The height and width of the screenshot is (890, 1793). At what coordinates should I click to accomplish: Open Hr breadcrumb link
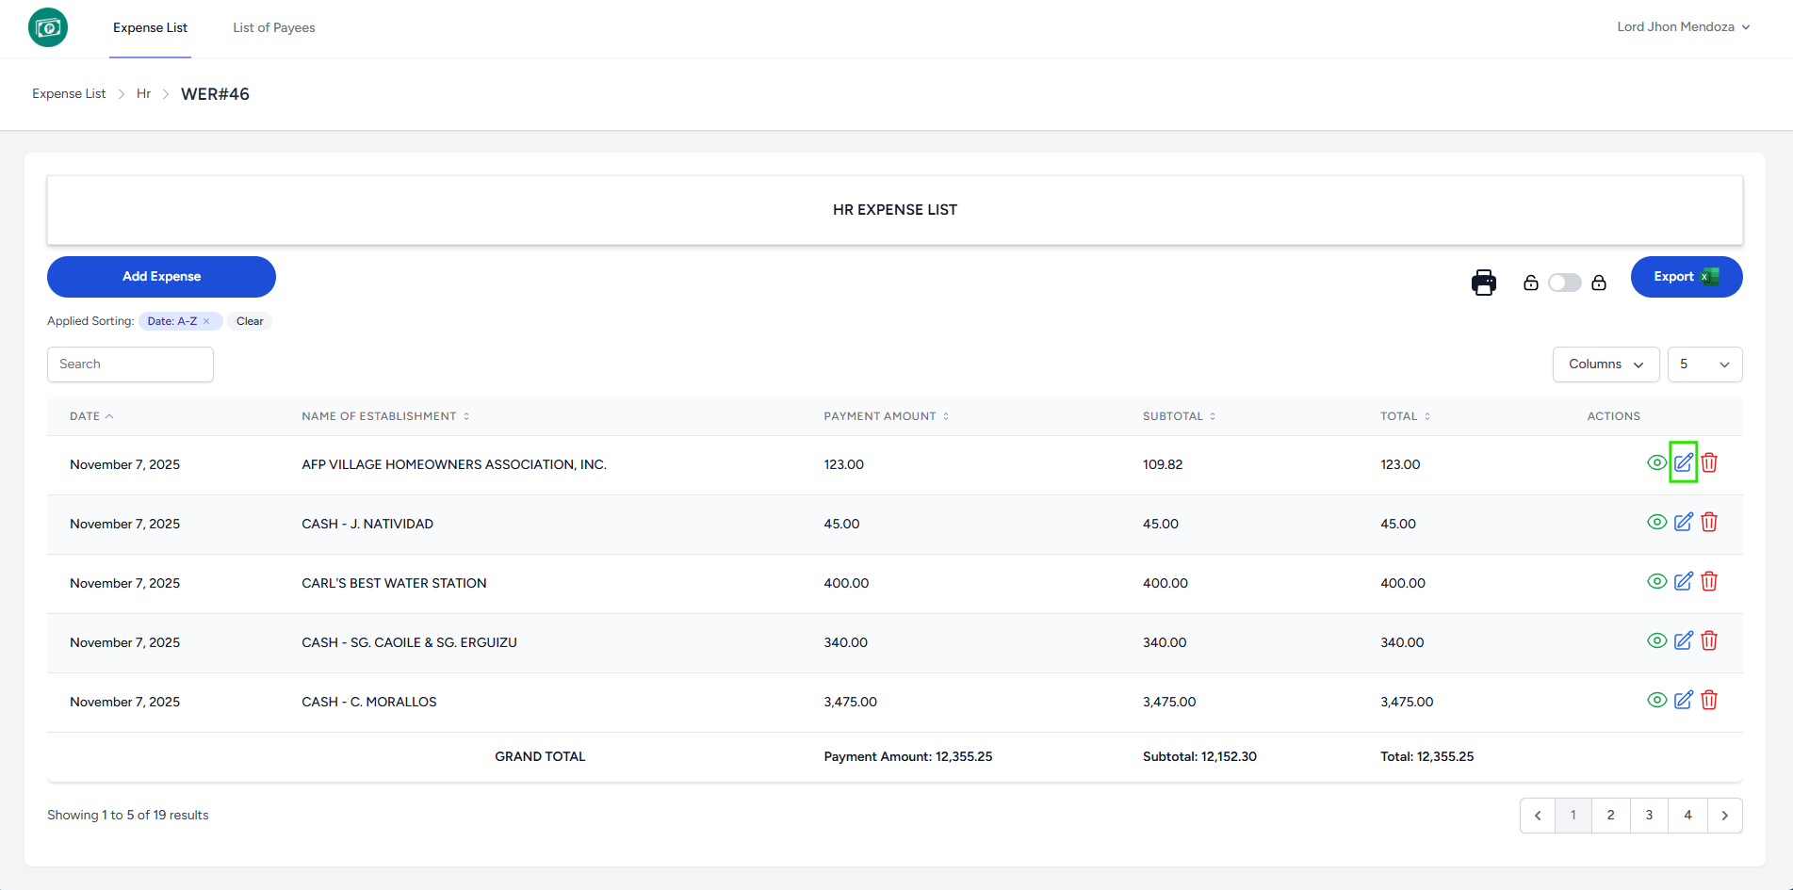point(143,94)
